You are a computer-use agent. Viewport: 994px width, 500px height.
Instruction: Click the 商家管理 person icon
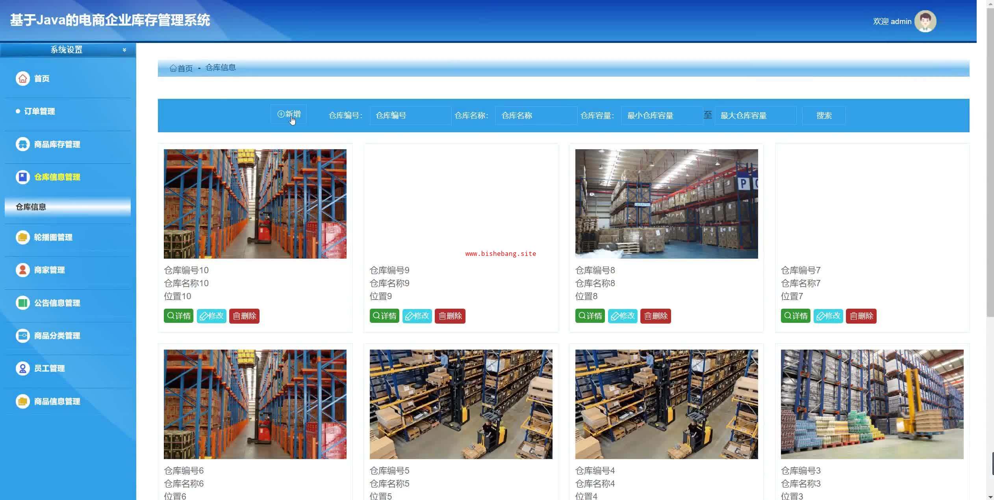22,270
